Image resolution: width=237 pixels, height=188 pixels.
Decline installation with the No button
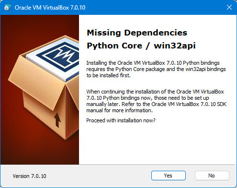click(212, 176)
